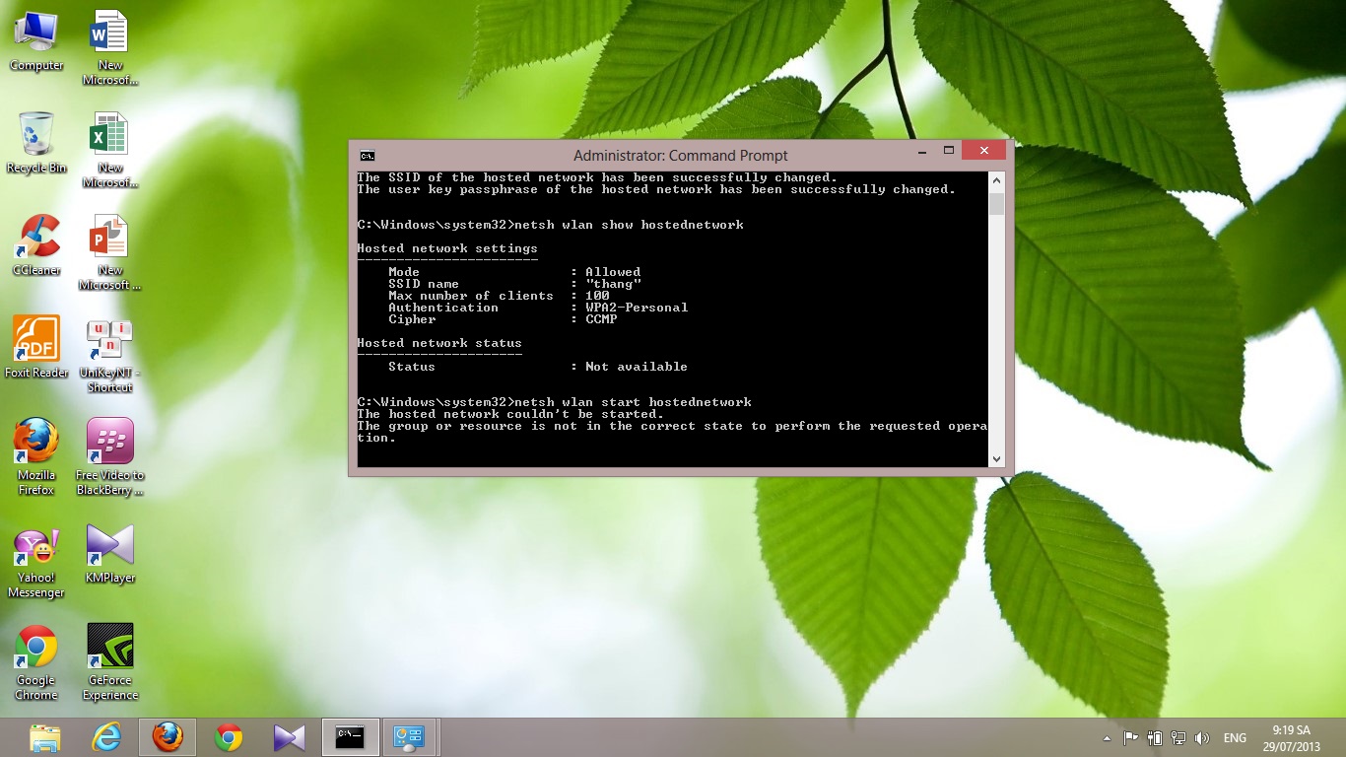Viewport: 1346px width, 757px height.
Task: Select the CCleaner desktop shortcut
Action: point(36,246)
